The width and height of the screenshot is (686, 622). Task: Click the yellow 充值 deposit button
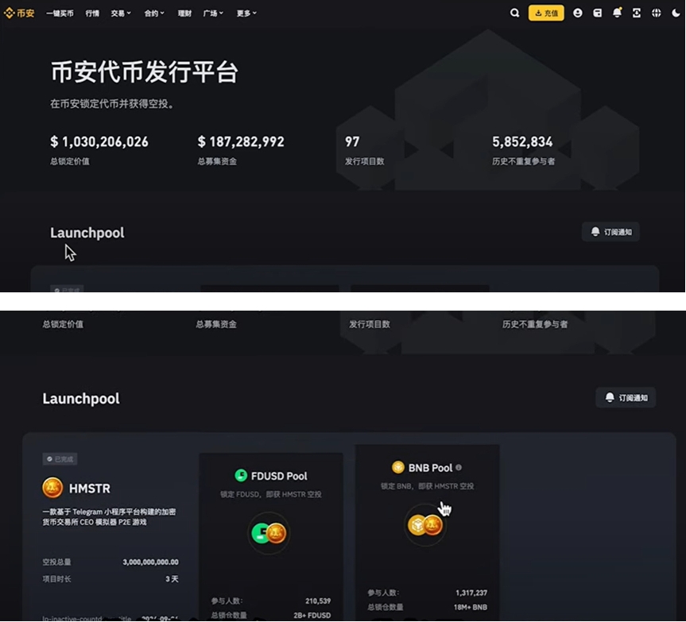tap(546, 14)
